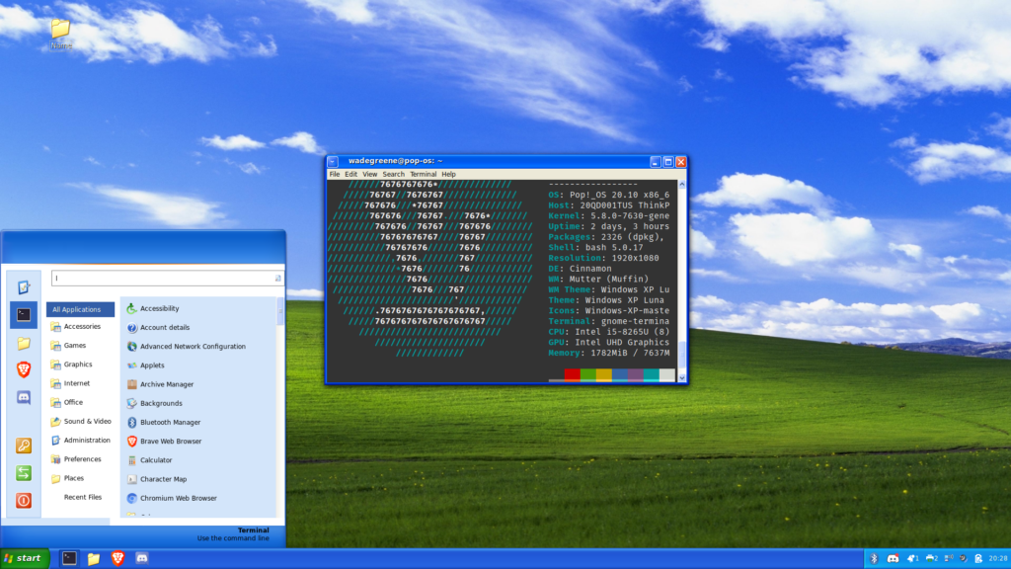Screen dimensions: 1011x569
Task: Open Character Map application
Action: [x=199, y=479]
